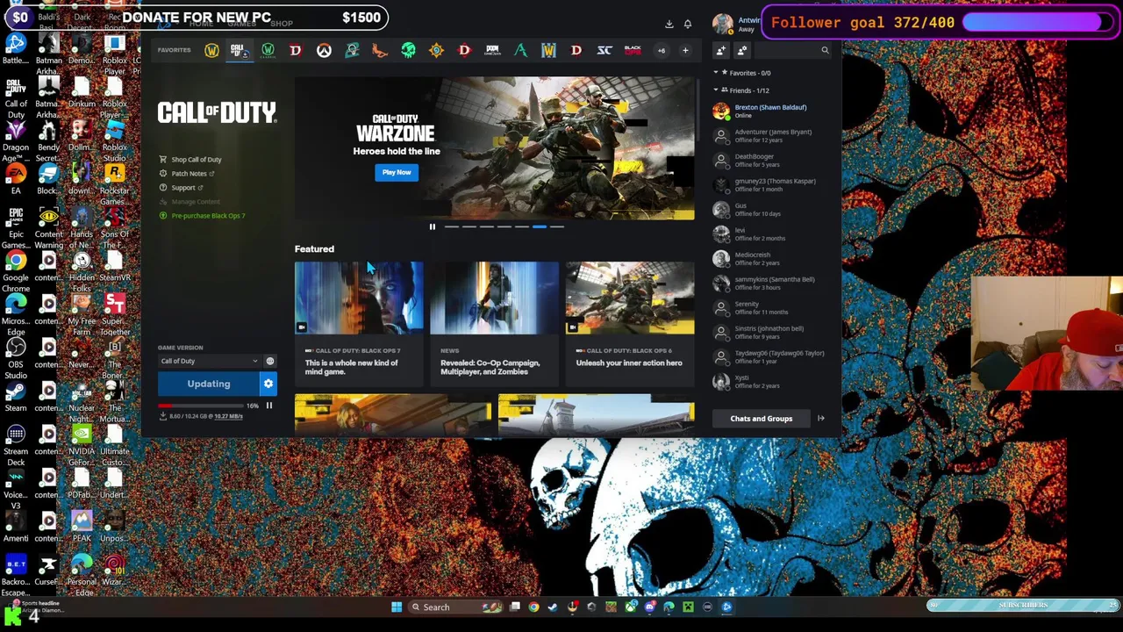Select friend Mediocreish in friends list
This screenshot has height=632, width=1123.
[x=772, y=258]
